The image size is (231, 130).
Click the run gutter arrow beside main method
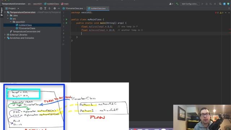(66, 23)
